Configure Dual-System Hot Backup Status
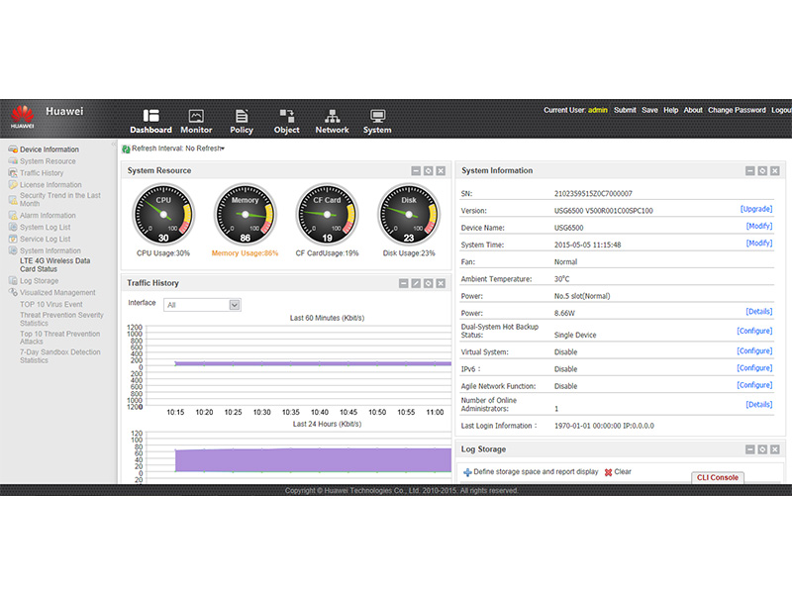792x594 pixels. point(754,331)
